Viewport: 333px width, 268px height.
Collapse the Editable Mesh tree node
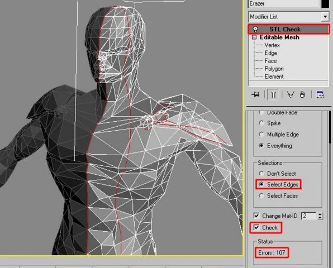(x=254, y=37)
